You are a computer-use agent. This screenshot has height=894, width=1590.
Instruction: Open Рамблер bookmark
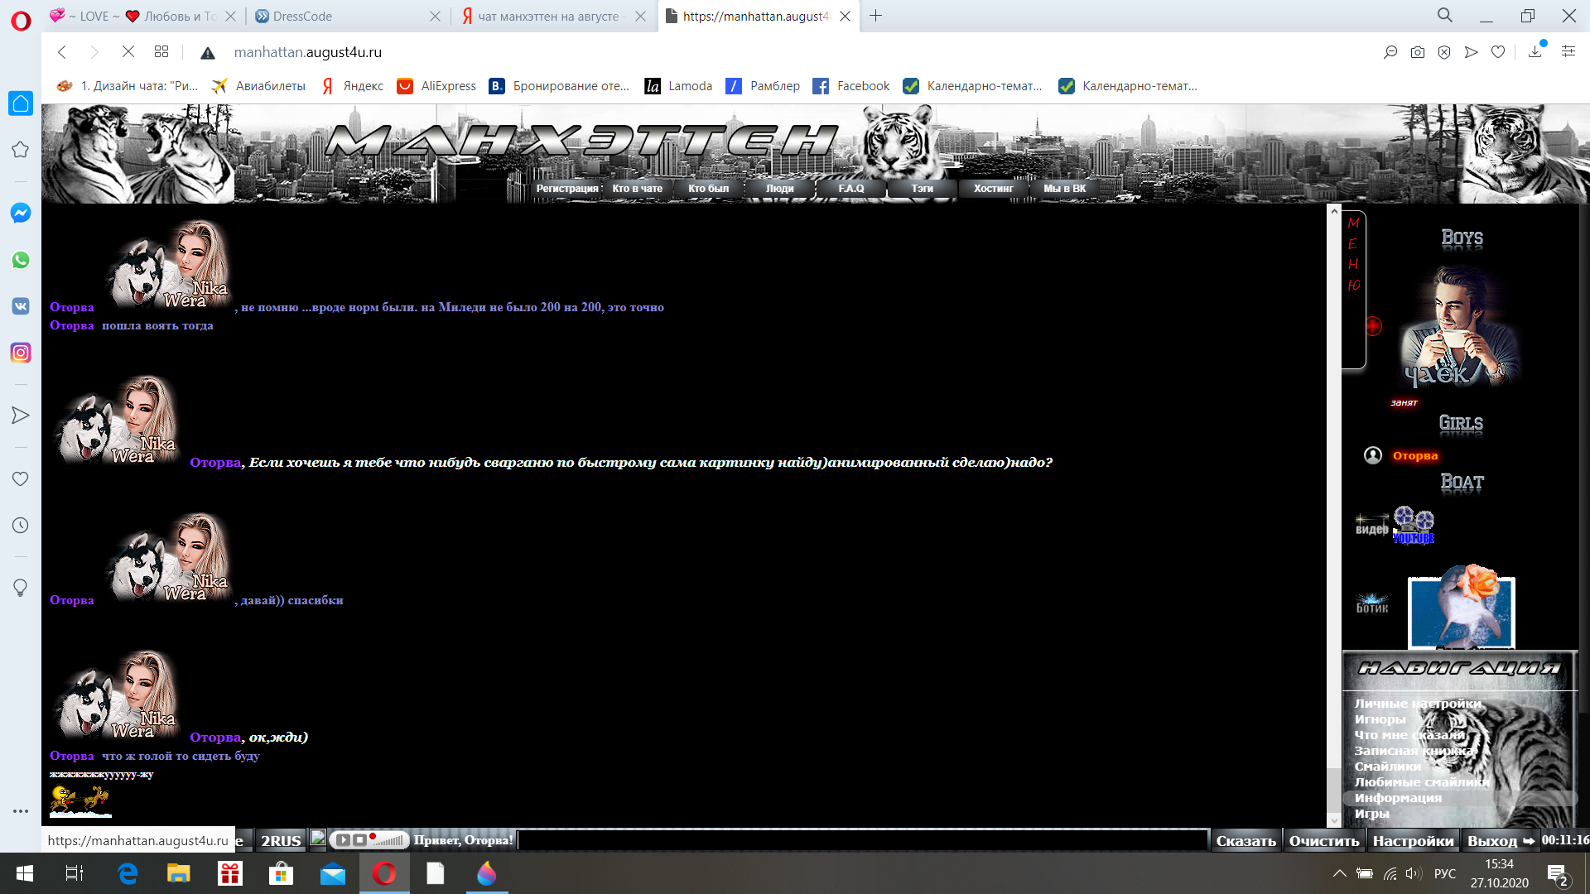click(x=763, y=86)
